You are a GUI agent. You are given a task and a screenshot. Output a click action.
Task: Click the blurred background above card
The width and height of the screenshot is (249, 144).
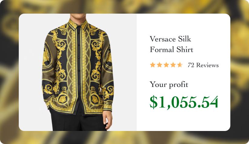125,7
